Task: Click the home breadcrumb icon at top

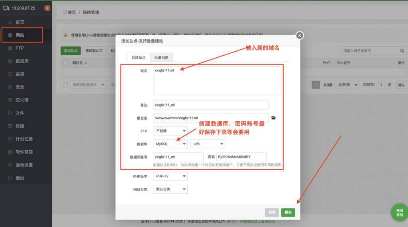Action: point(65,12)
